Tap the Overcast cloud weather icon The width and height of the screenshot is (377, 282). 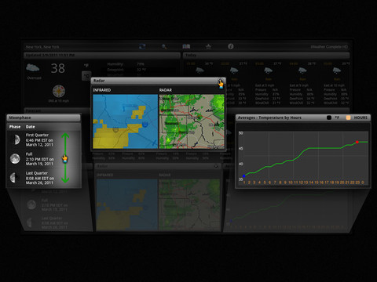tap(33, 68)
